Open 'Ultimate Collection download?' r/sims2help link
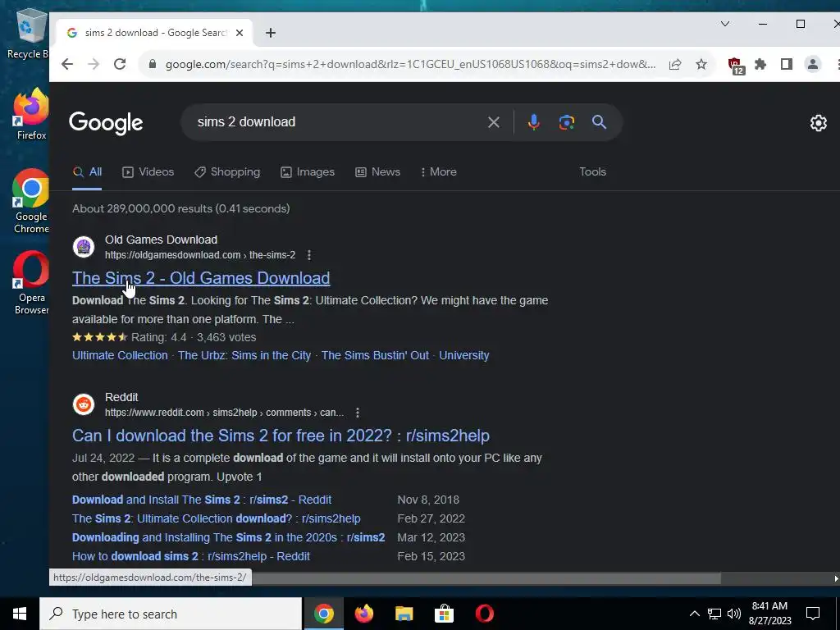Image resolution: width=840 pixels, height=630 pixels. point(217,518)
